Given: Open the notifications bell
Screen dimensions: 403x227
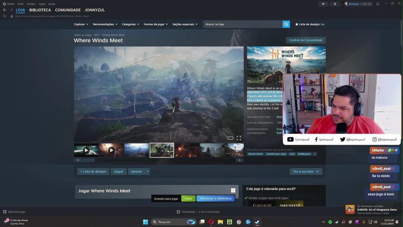Looking at the screenshot, I should (x=335, y=4).
